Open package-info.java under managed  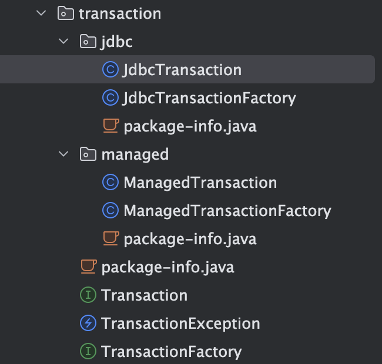point(190,239)
